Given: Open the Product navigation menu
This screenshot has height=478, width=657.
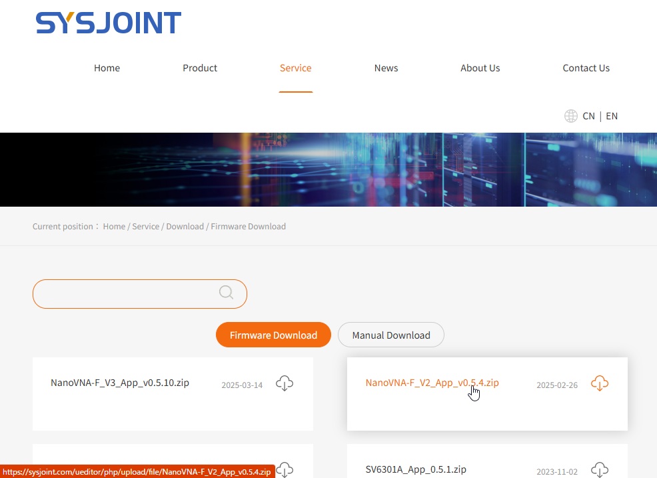Looking at the screenshot, I should (200, 68).
